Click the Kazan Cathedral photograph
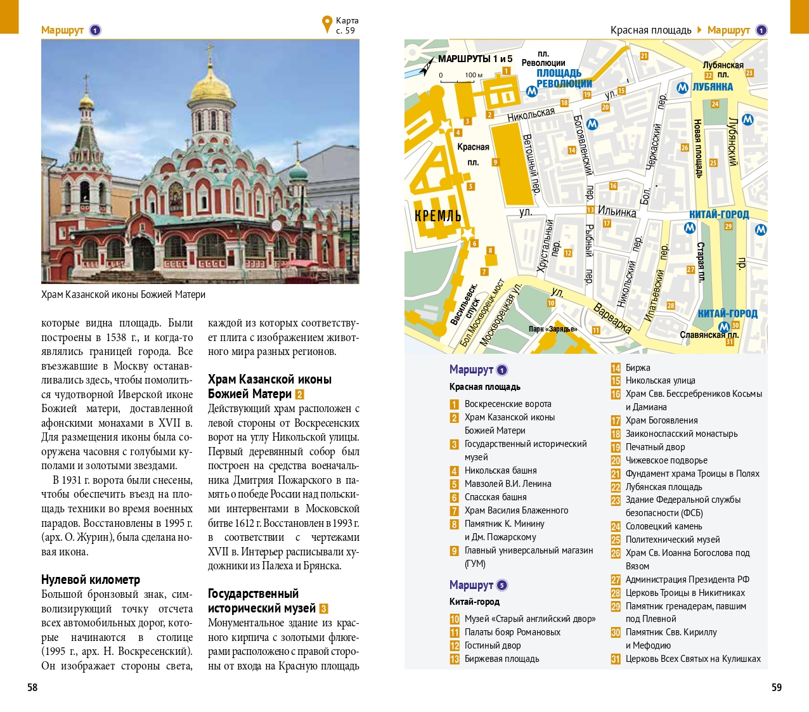This screenshot has height=712, width=809. [200, 162]
